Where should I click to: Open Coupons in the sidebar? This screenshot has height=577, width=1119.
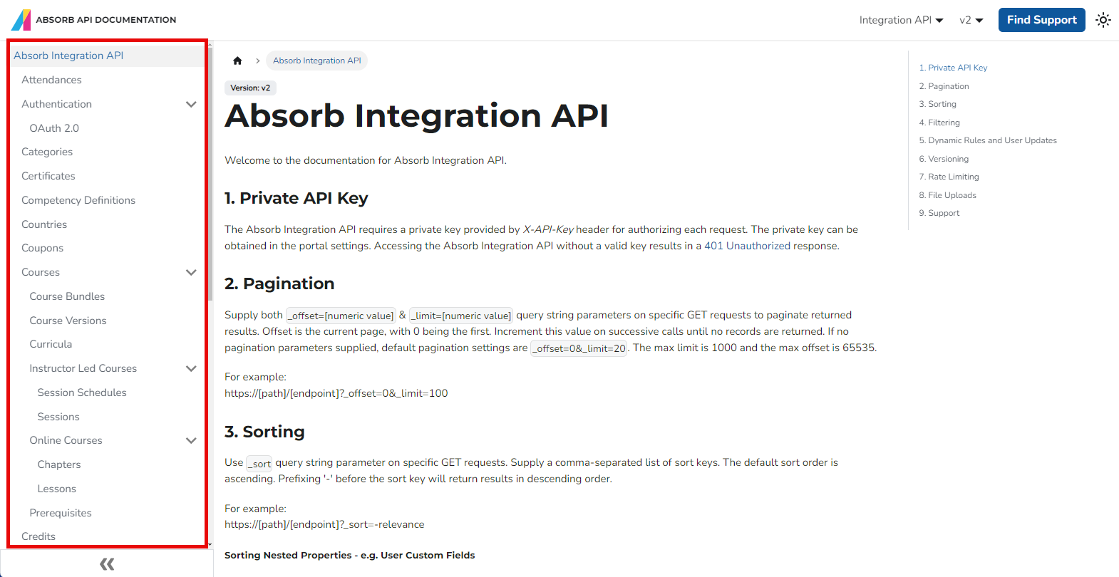[42, 248]
